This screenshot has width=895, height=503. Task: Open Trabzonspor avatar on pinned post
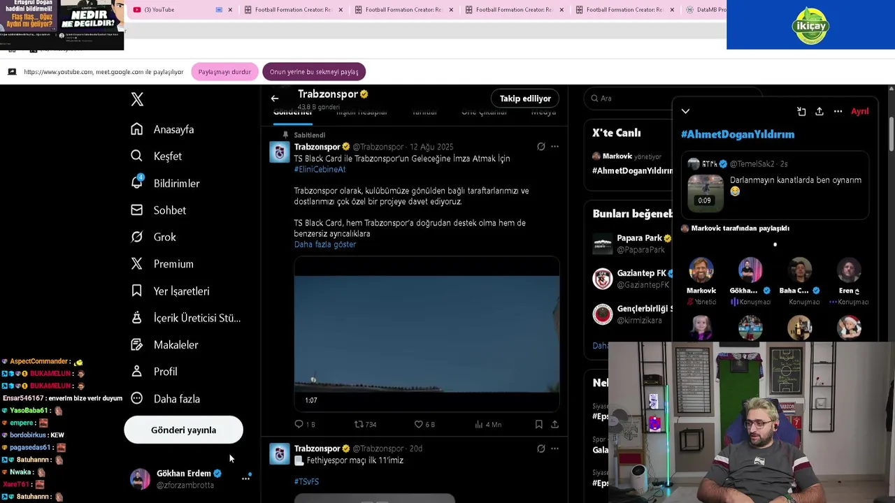coord(280,152)
